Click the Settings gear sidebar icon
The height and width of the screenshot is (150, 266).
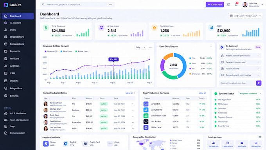(6, 96)
